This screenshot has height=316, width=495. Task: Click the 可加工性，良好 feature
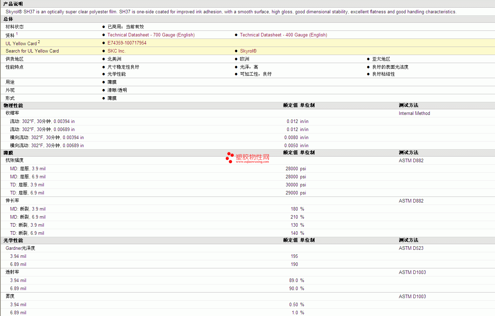[x=256, y=74]
